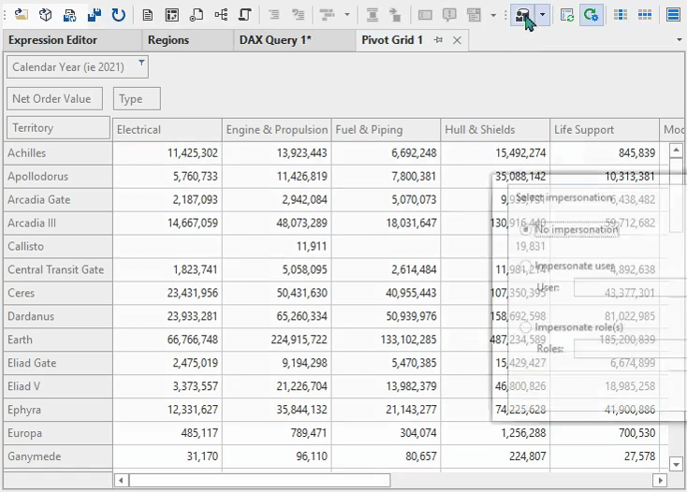Select the Electrical column header
This screenshot has height=492, width=687.
click(x=168, y=130)
